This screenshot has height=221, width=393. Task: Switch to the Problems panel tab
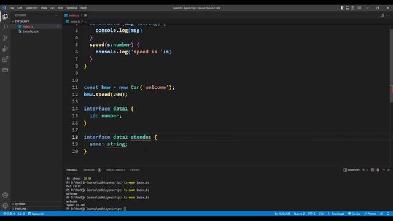tap(91, 170)
